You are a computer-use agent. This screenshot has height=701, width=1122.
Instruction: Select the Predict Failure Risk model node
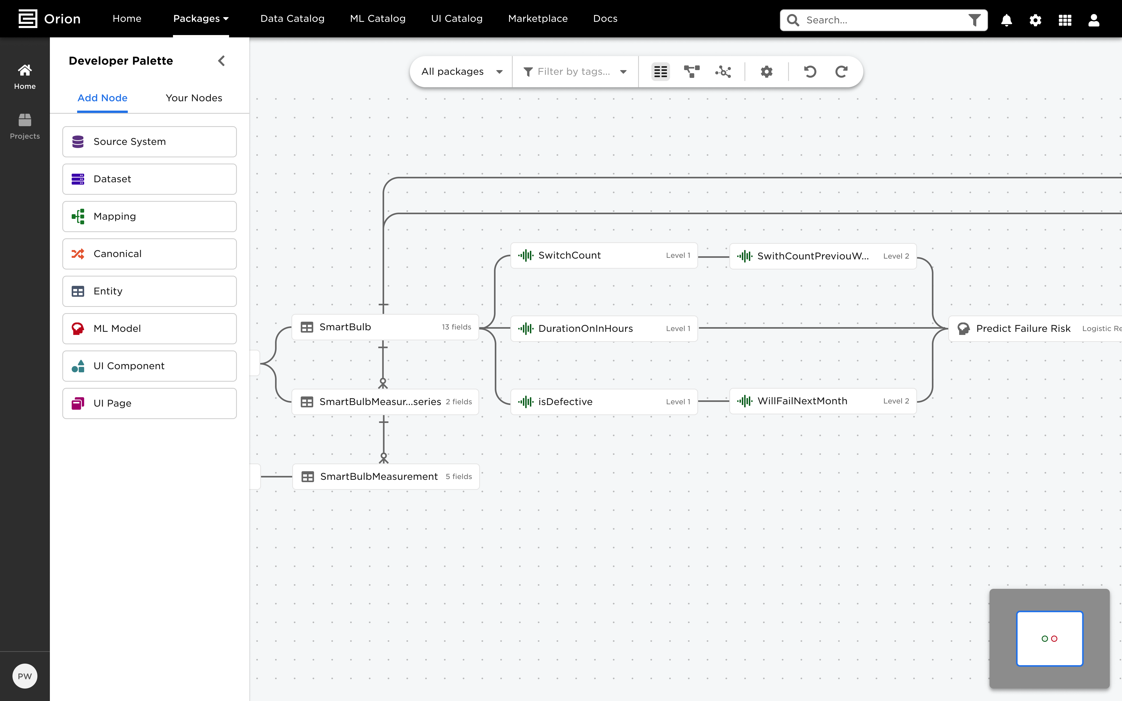pyautogui.click(x=1035, y=328)
